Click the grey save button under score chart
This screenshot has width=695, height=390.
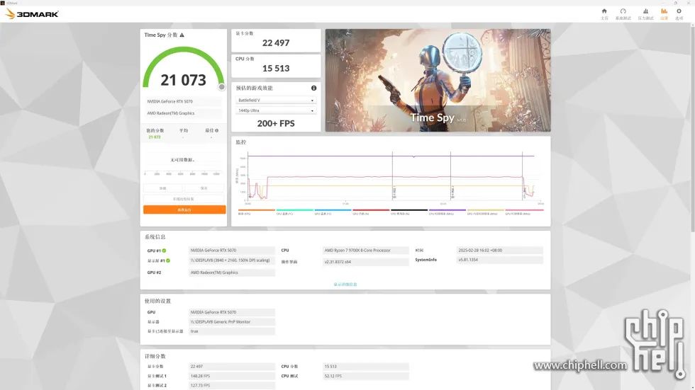click(x=204, y=188)
